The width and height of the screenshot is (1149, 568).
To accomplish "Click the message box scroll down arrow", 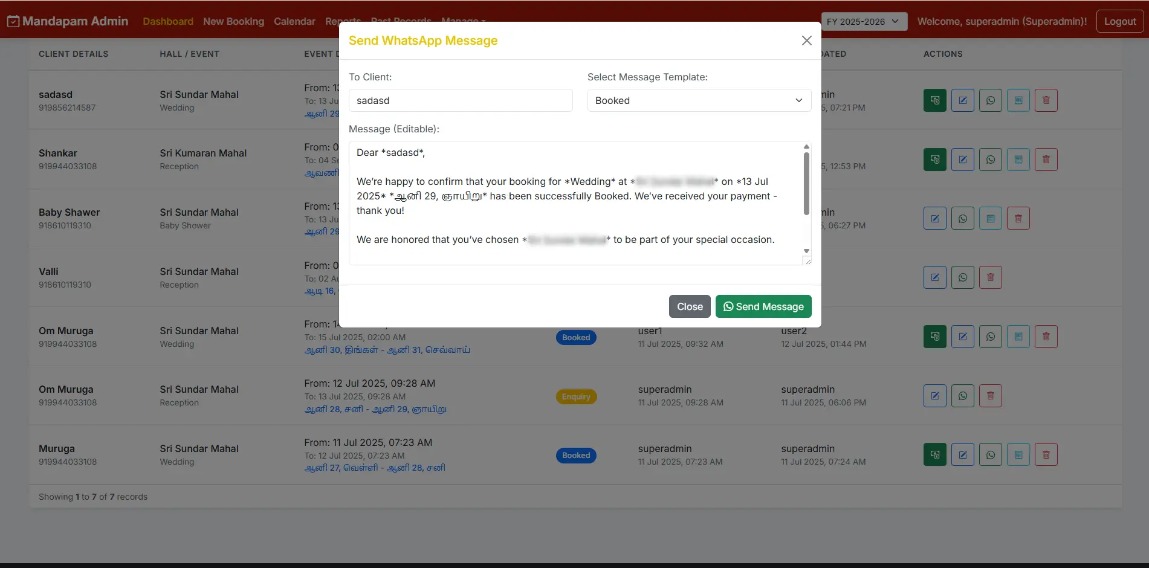I will tap(806, 251).
